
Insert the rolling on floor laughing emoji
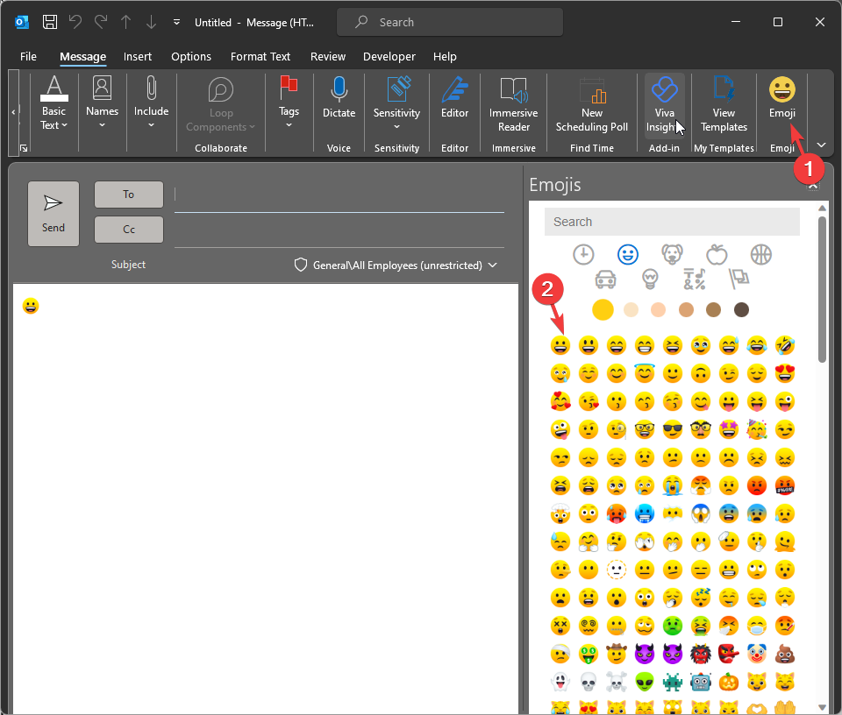(784, 345)
